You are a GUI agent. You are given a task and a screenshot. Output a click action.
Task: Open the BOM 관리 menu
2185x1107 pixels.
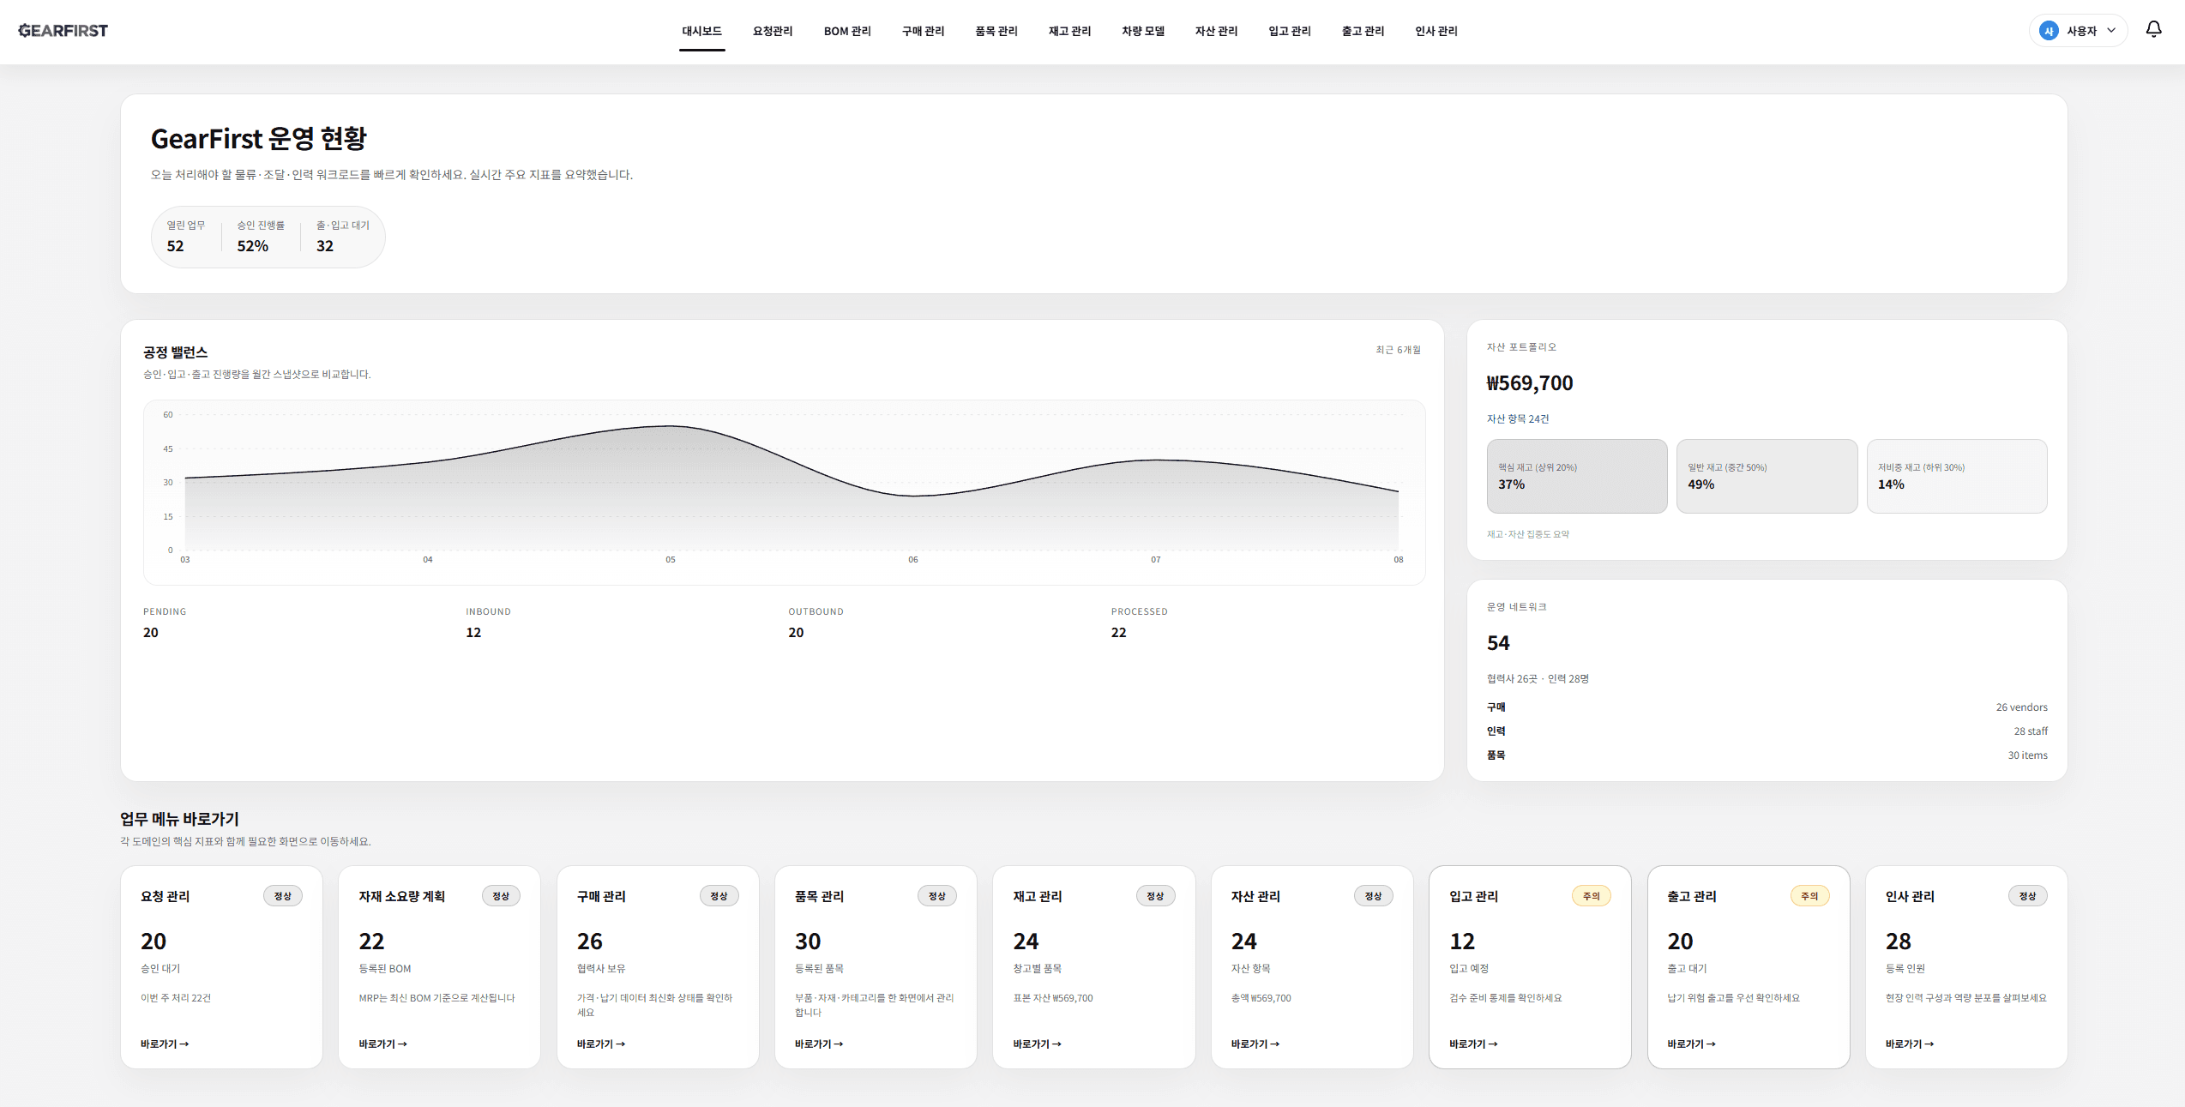pyautogui.click(x=846, y=31)
